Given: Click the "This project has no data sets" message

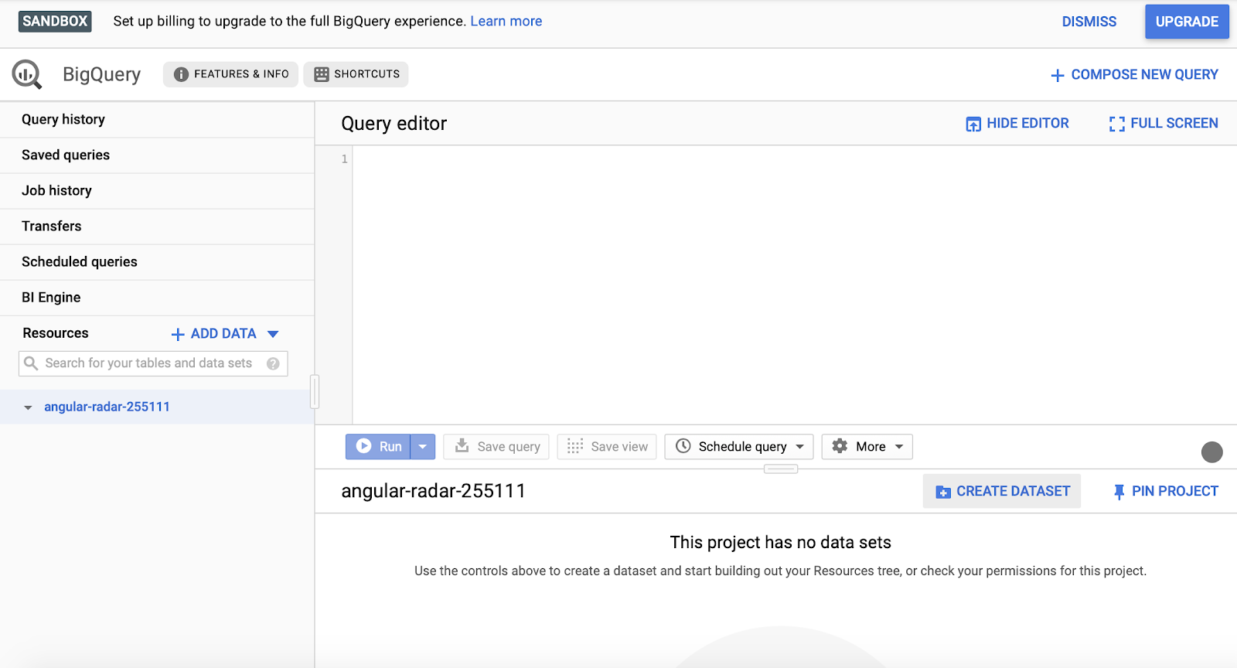Looking at the screenshot, I should [781, 543].
